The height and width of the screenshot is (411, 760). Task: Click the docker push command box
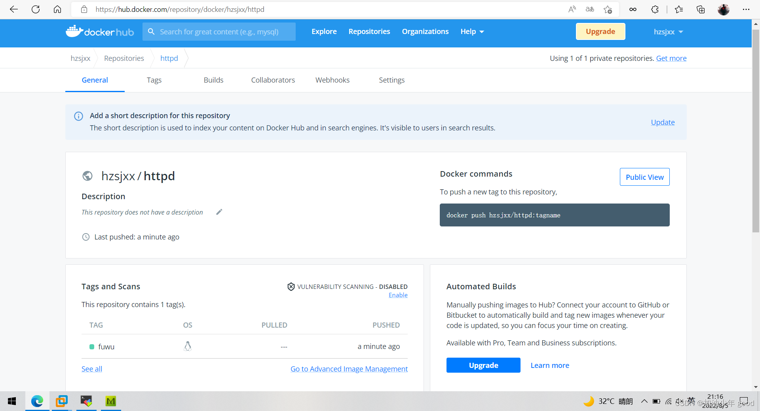(555, 215)
